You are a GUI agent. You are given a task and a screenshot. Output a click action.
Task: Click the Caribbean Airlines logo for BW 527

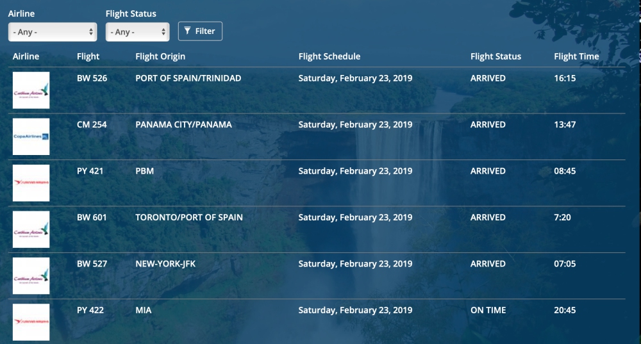pos(31,275)
